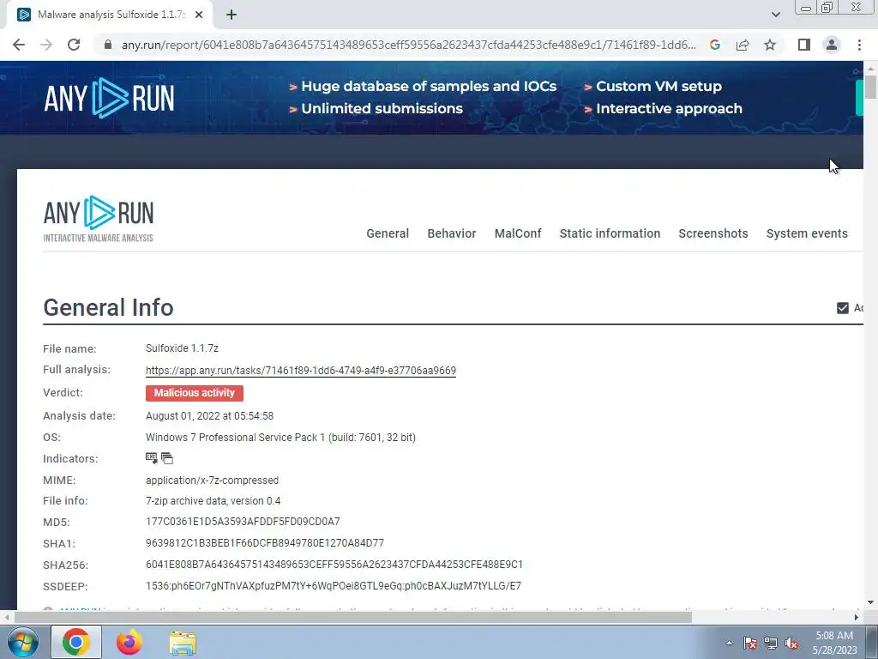878x659 pixels.
Task: Expand the tab search chevron
Action: [775, 15]
